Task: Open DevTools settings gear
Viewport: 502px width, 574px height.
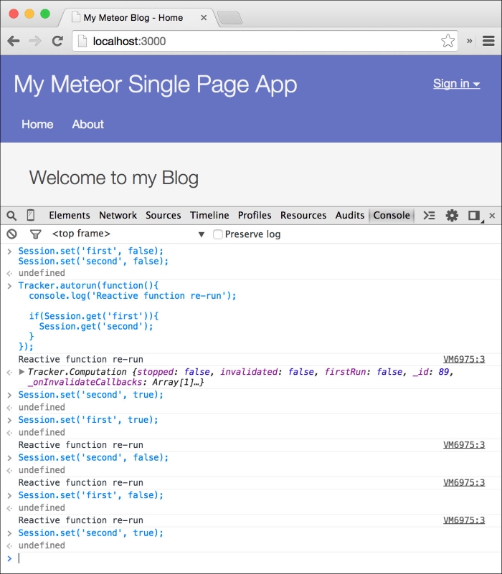Action: 452,215
